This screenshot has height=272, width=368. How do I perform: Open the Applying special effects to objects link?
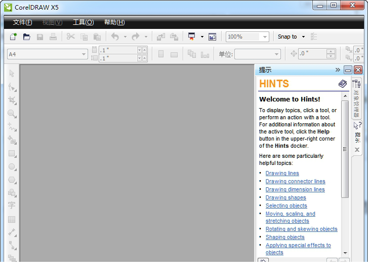pos(298,249)
